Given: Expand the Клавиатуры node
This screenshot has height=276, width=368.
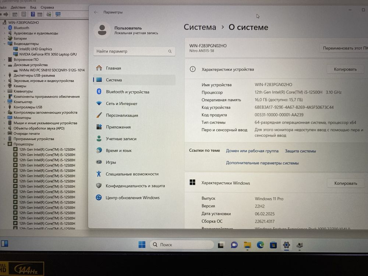Looking at the screenshot, I should (x=4, y=91).
